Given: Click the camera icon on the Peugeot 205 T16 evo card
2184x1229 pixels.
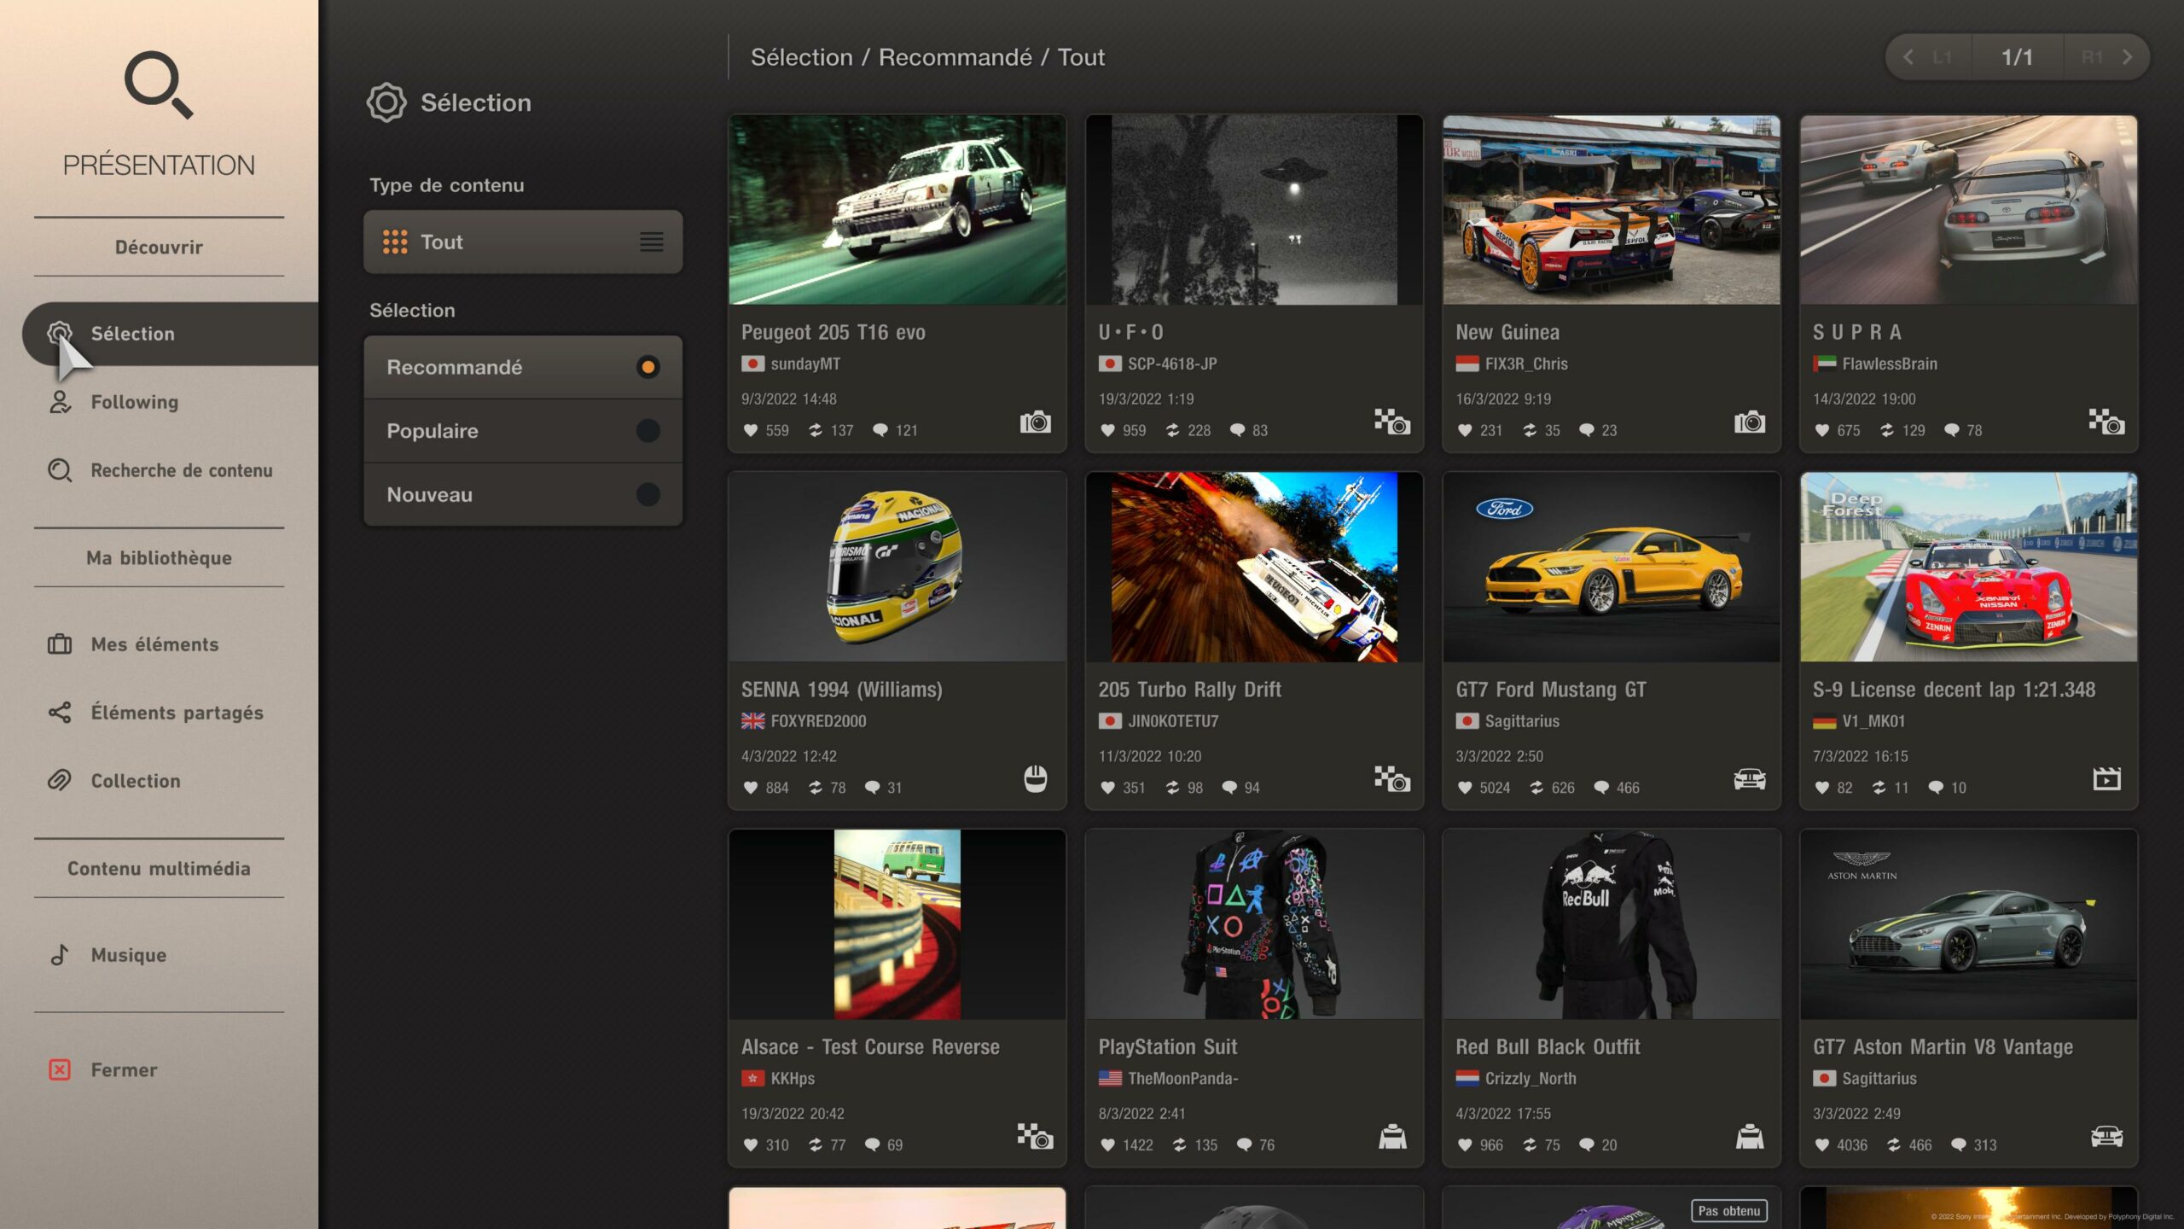Looking at the screenshot, I should coord(1036,422).
